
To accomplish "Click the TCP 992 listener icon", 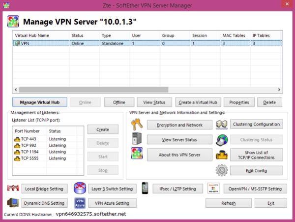I will click(x=17, y=146).
